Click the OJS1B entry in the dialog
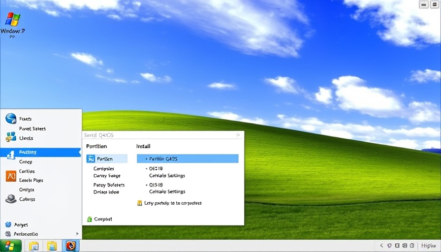Screen dimensions: 441x252 (x=156, y=185)
